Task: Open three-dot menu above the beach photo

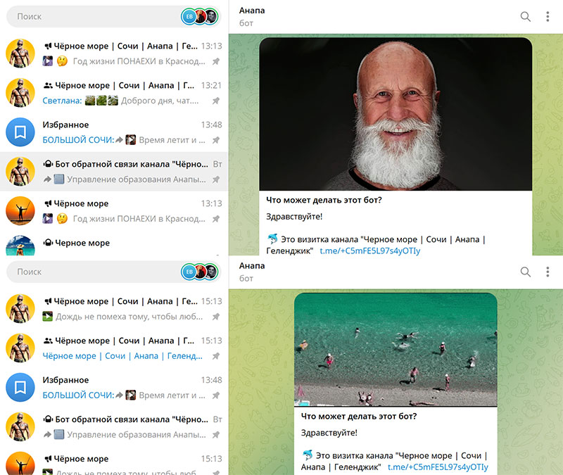Action: 548,272
